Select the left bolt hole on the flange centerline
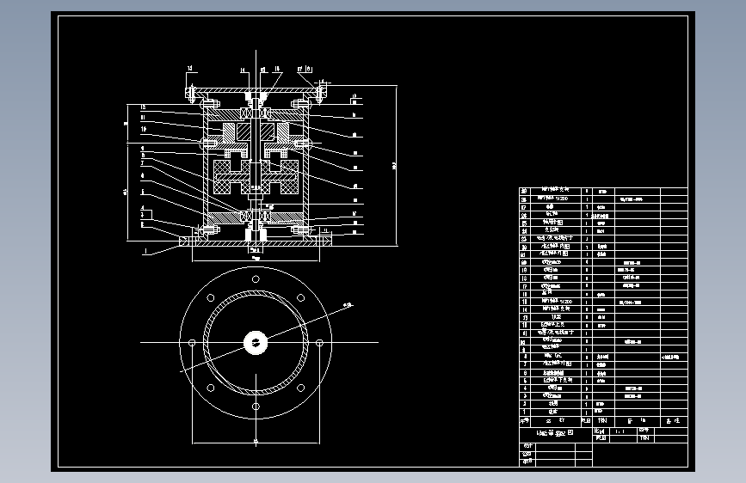 (x=192, y=343)
